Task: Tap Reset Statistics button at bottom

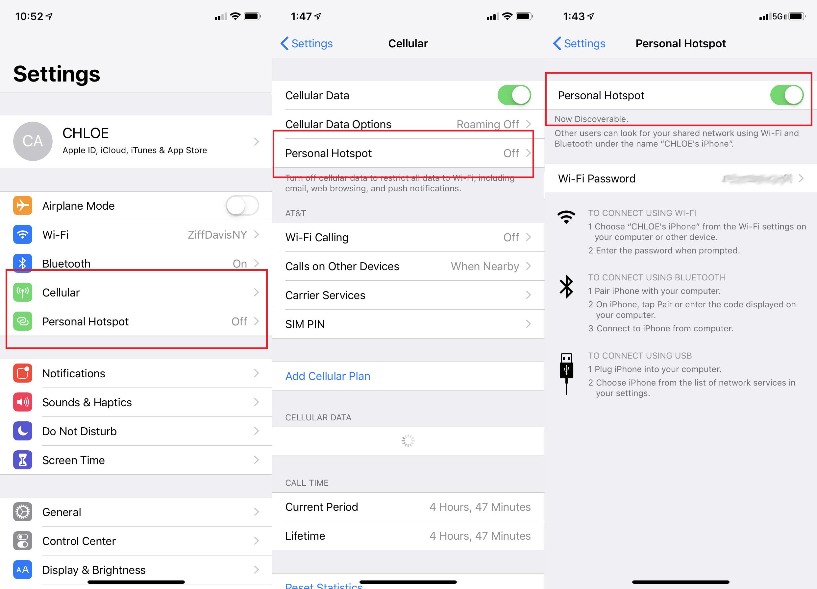Action: pos(329,584)
